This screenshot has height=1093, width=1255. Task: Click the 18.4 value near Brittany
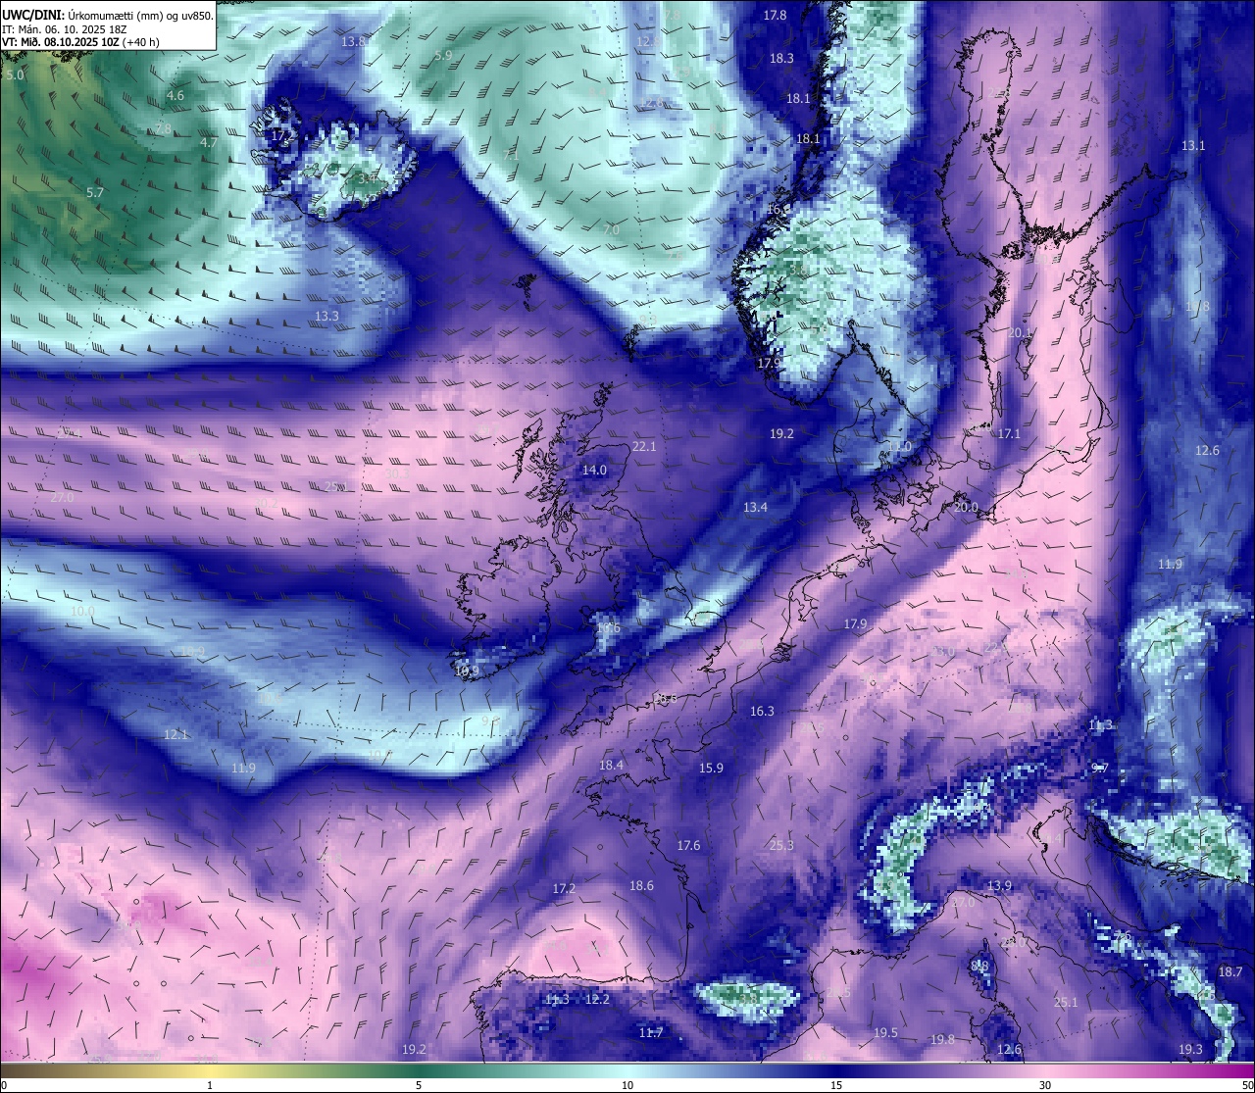point(611,765)
